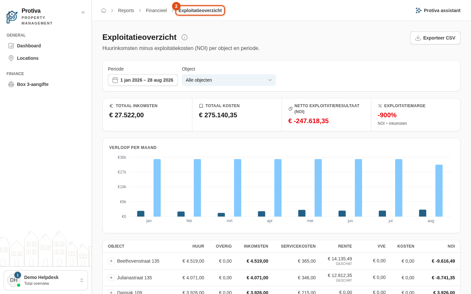471x294 pixels.
Task: Go to the Reports breadcrumb
Action: [126, 10]
